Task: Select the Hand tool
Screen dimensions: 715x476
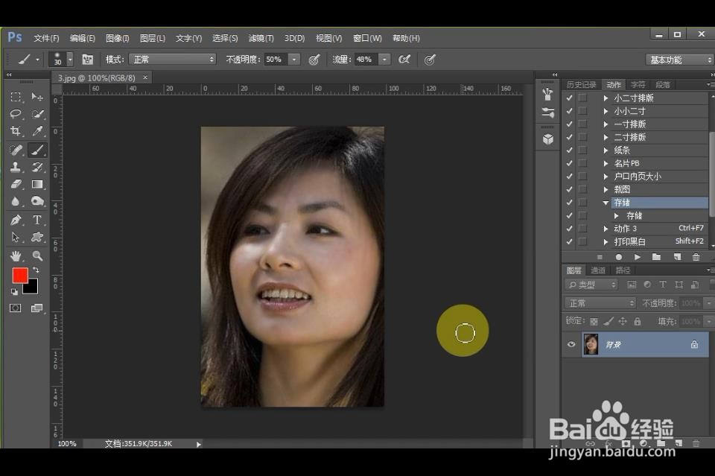Action: coord(16,256)
